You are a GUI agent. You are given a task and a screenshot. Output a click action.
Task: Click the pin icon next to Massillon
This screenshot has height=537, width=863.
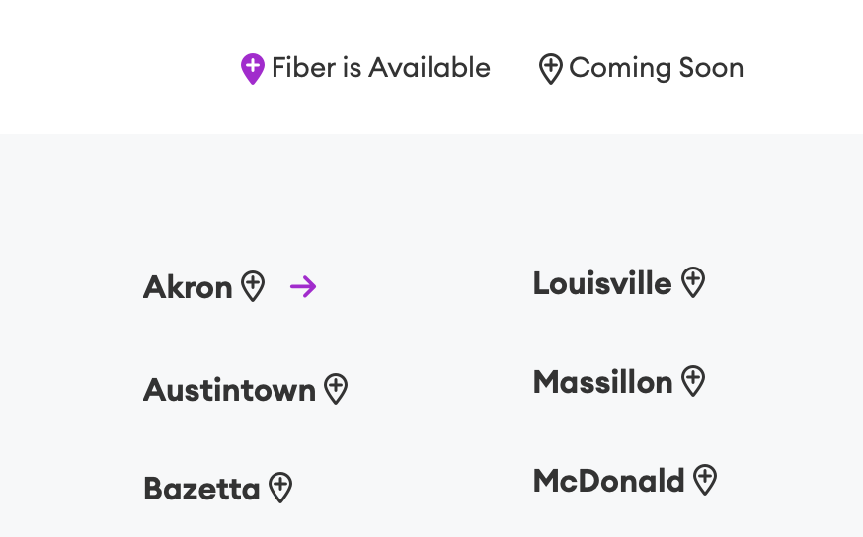693,381
